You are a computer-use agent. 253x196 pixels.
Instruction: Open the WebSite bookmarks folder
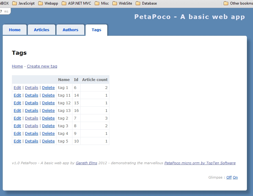(x=122, y=3)
